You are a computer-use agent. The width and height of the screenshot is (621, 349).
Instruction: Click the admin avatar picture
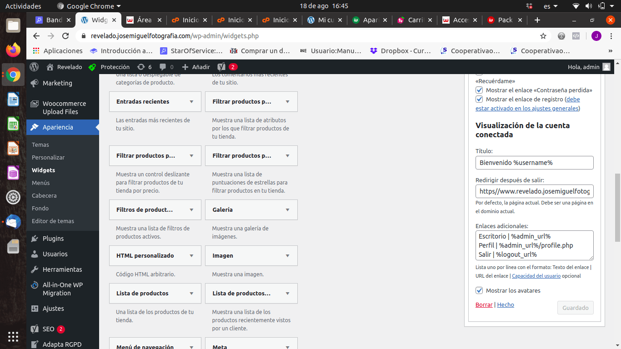click(x=606, y=67)
